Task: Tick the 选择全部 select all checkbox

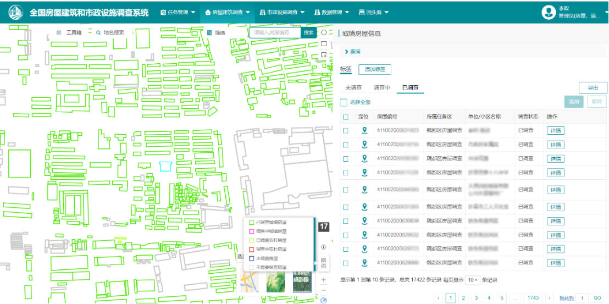Action: click(344, 102)
